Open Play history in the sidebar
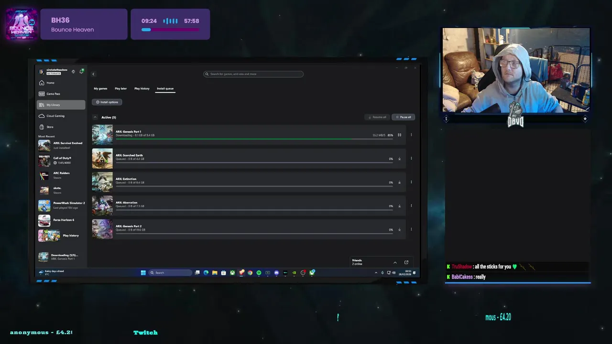Image resolution: width=612 pixels, height=344 pixels. tap(61, 236)
